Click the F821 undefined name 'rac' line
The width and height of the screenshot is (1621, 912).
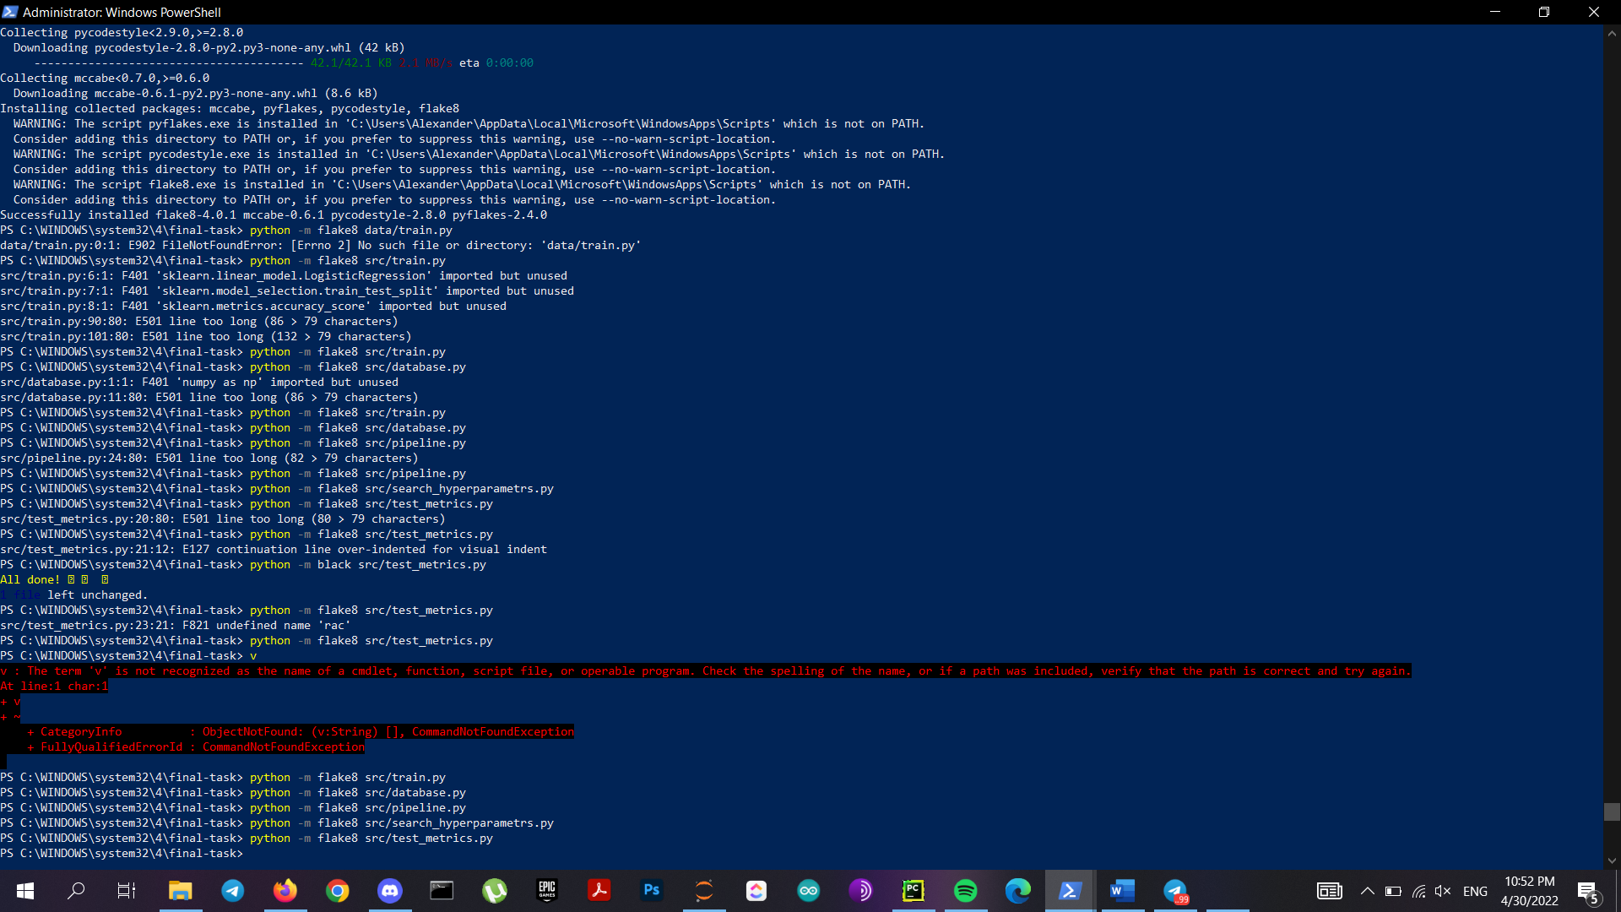pos(176,626)
